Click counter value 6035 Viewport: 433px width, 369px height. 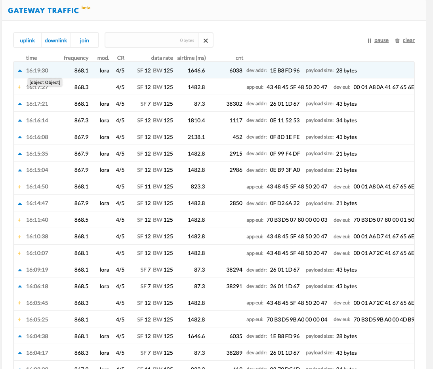point(236,336)
